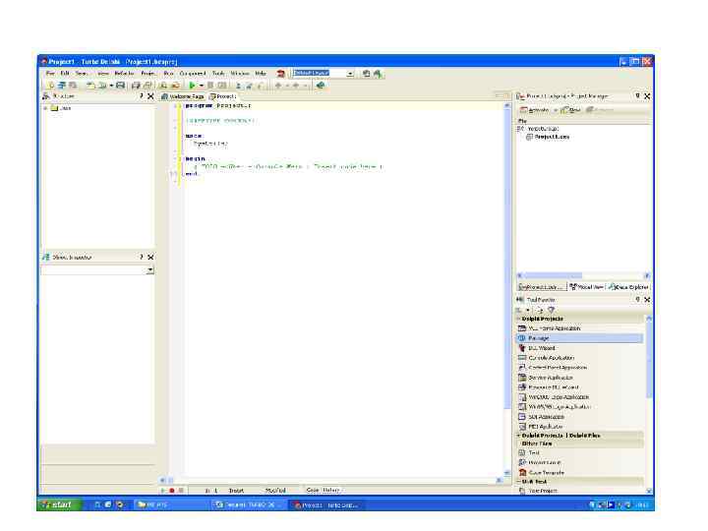708x531 pixels.
Task: Expand the Uses folder in Structure pane
Action: click(45, 108)
